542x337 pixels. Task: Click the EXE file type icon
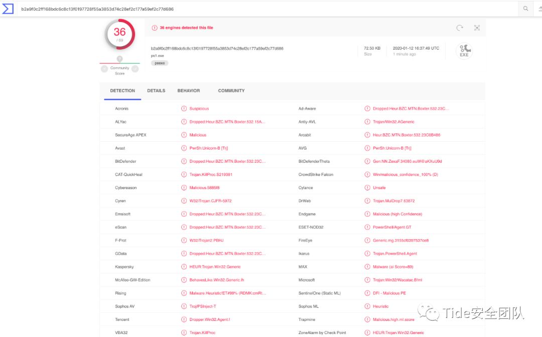coord(464,51)
